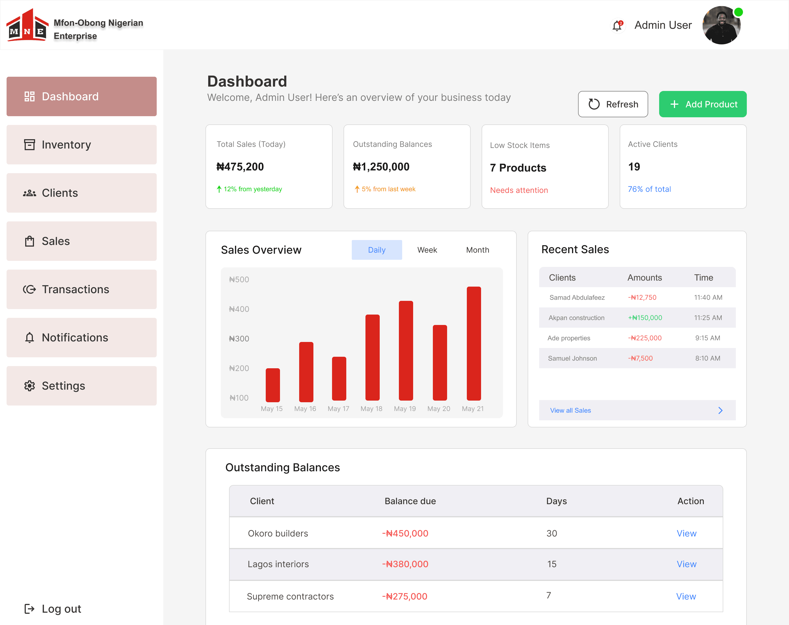Click the May 21 bar in chart

pyautogui.click(x=473, y=343)
